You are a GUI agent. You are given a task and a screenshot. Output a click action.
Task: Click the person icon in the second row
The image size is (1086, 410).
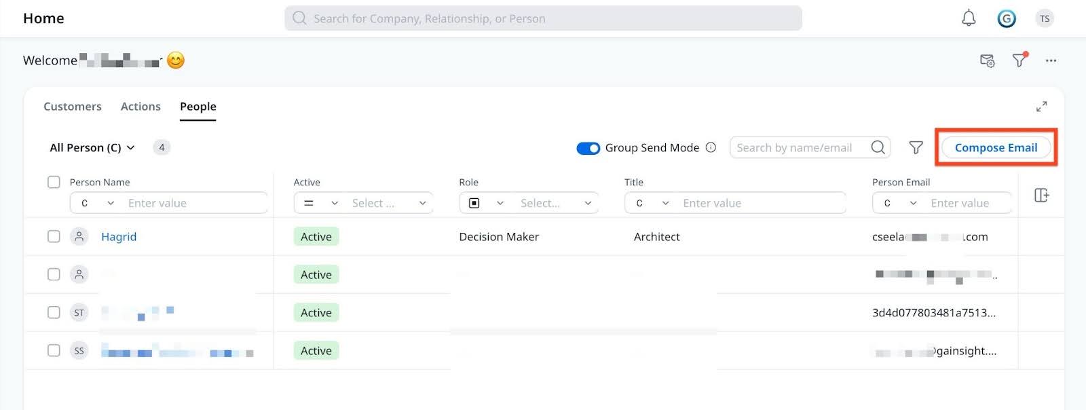click(x=79, y=274)
